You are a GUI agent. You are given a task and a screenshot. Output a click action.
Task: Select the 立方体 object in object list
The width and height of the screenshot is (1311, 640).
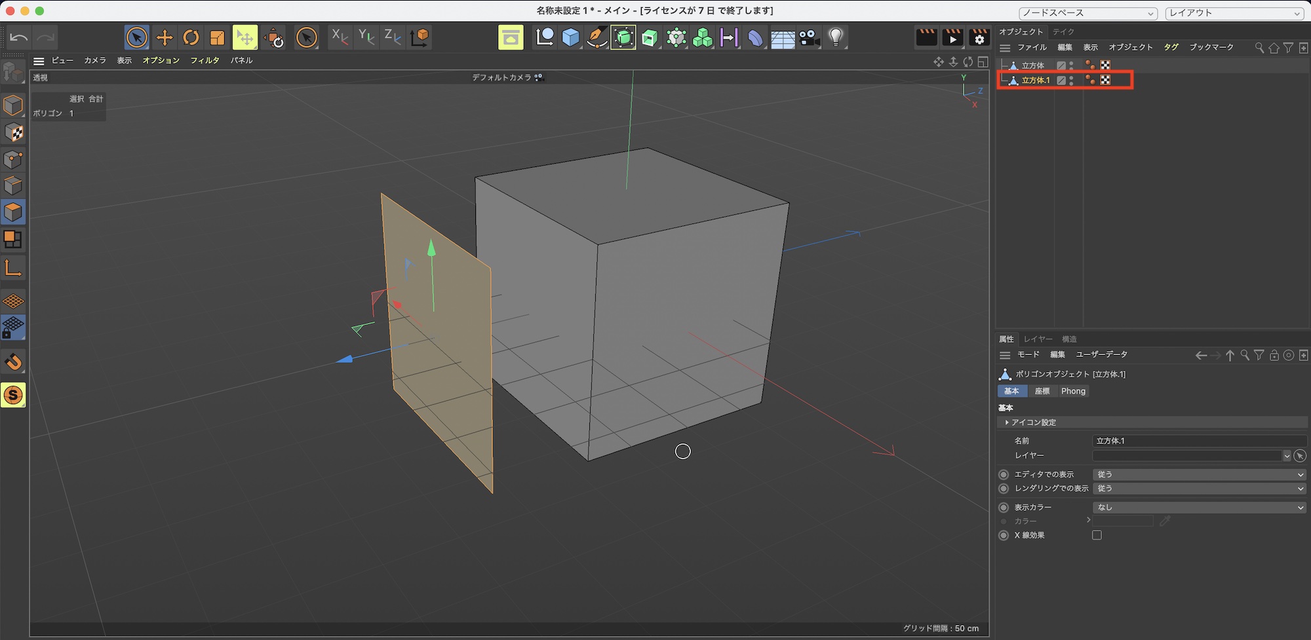click(1032, 66)
